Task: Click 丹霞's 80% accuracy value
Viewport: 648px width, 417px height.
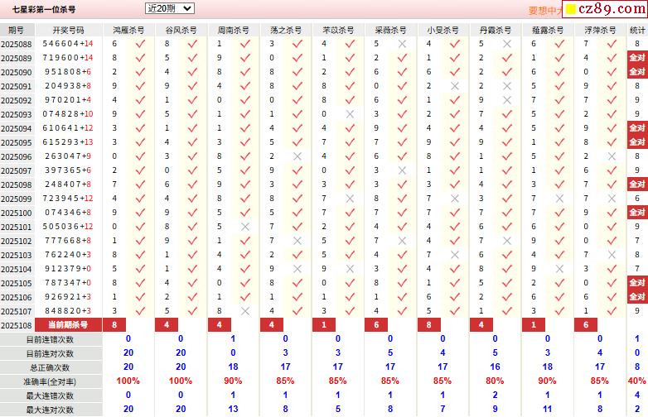Action: tap(495, 381)
